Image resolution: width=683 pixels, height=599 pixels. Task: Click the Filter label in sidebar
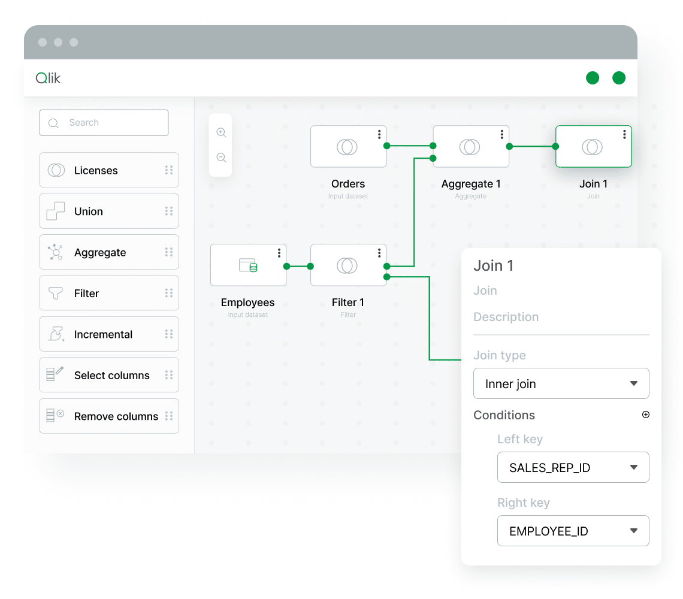pos(86,294)
